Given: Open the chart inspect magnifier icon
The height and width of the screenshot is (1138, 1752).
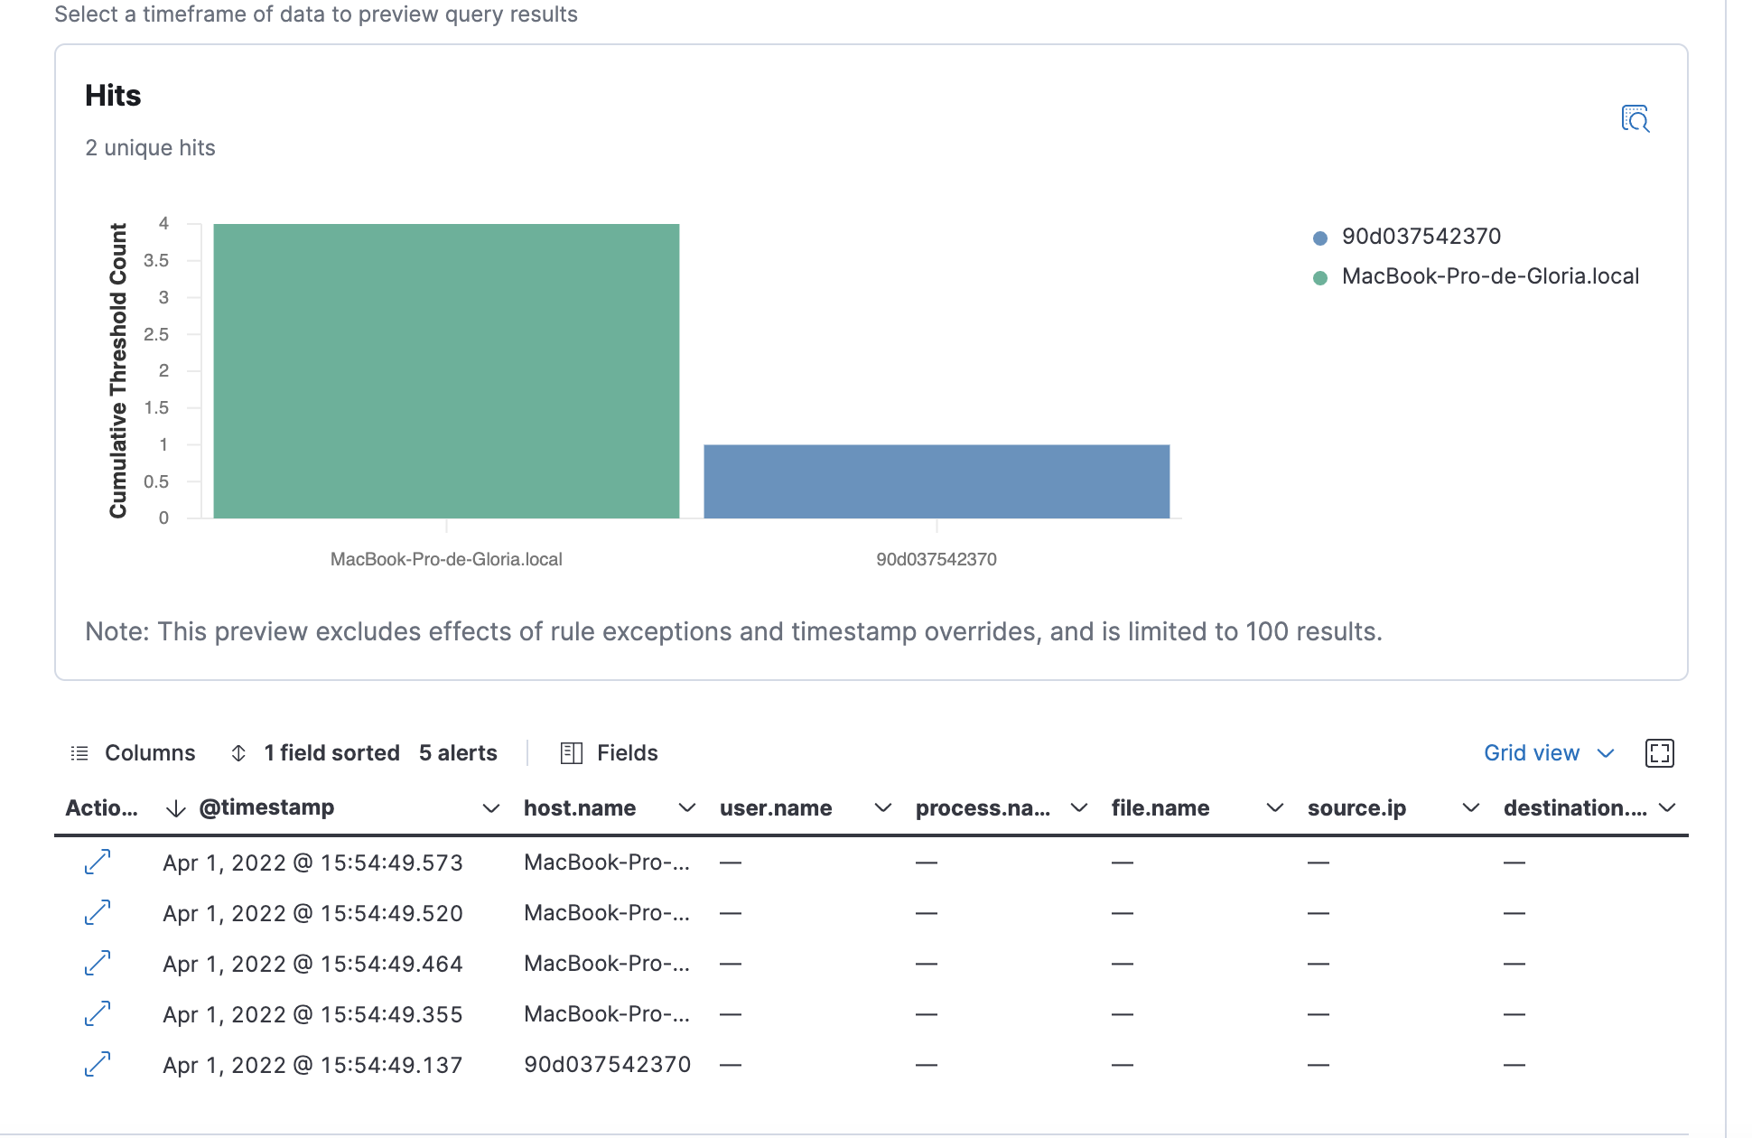Looking at the screenshot, I should tap(1636, 118).
